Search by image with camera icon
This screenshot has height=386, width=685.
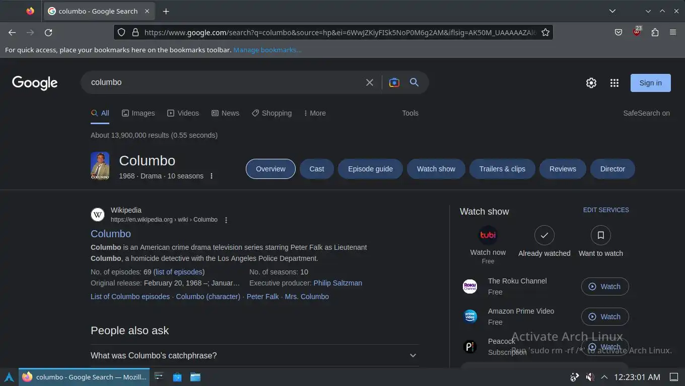coord(394,82)
